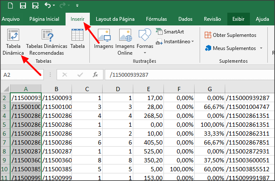Select row 10 header
Screen dimensions: 275x181
(5, 169)
